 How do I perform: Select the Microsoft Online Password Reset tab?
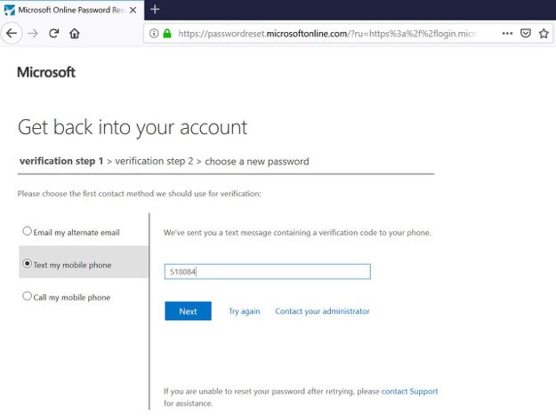(72, 10)
